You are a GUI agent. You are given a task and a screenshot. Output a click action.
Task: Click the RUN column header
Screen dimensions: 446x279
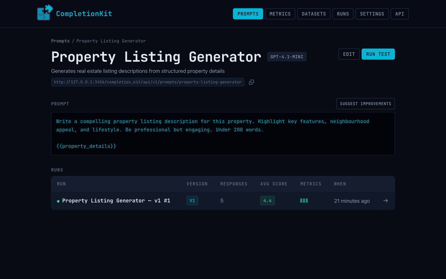click(61, 184)
